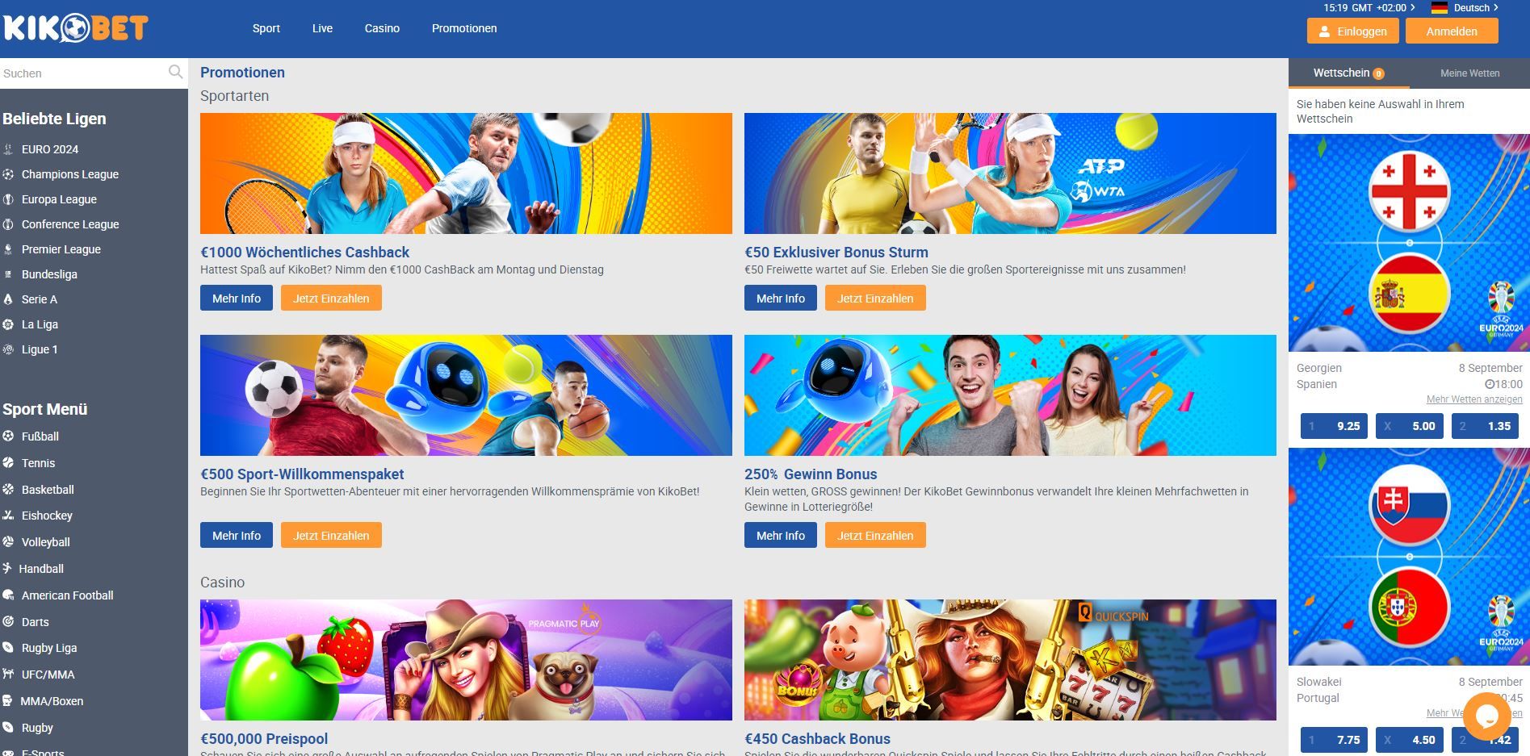Click the UFC/MMA icon
1530x756 pixels.
(x=8, y=675)
